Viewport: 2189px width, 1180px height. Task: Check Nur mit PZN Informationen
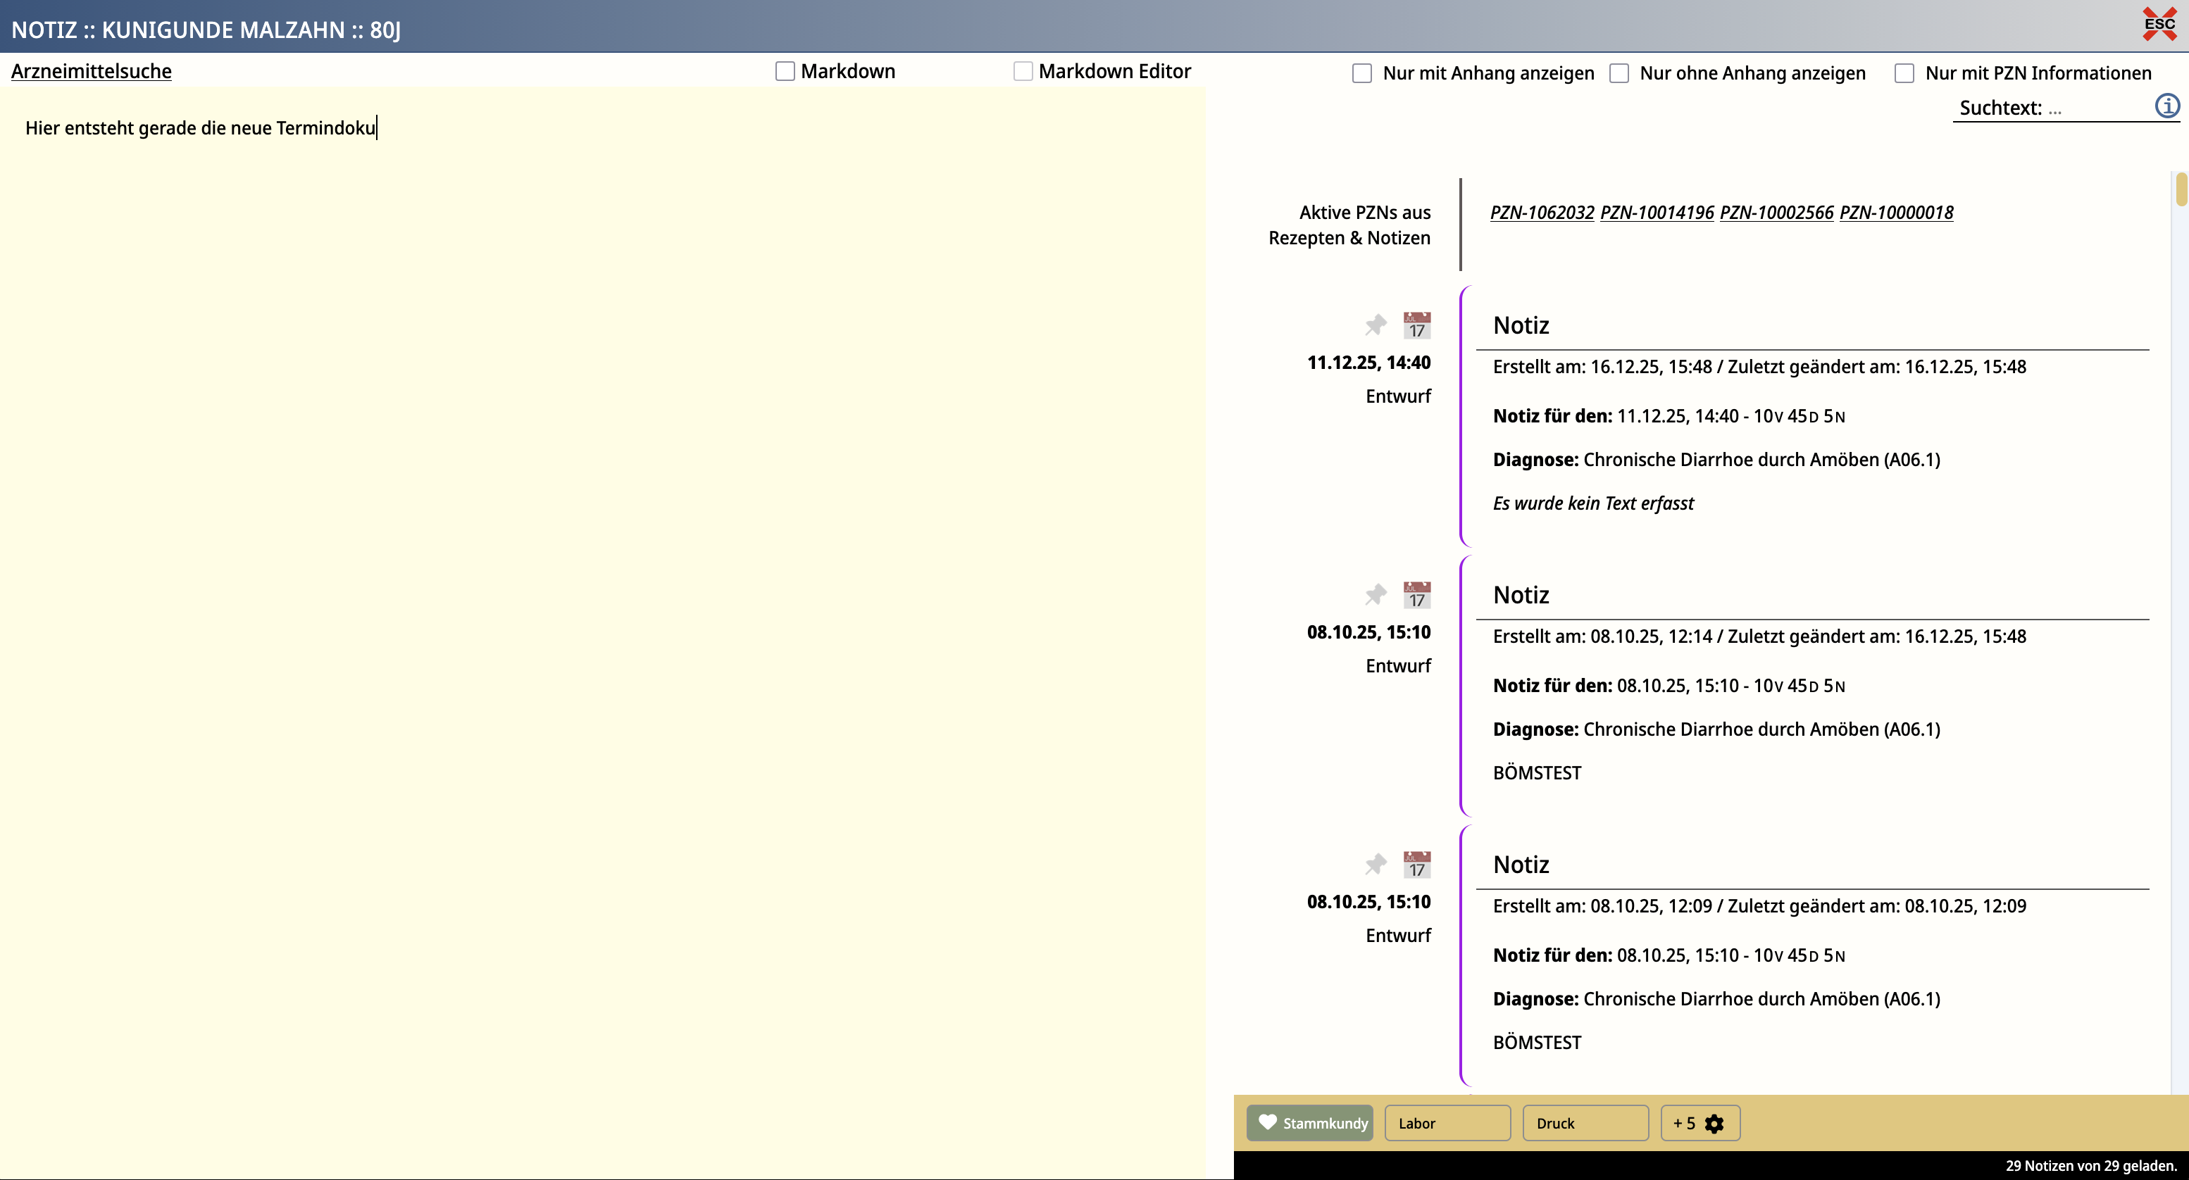click(x=1904, y=73)
